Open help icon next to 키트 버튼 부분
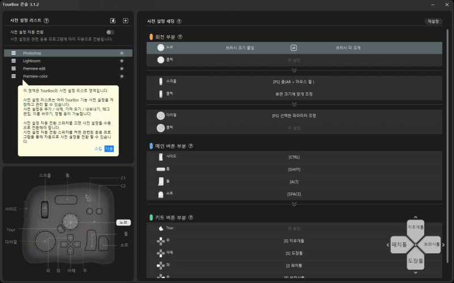 [x=191, y=217]
